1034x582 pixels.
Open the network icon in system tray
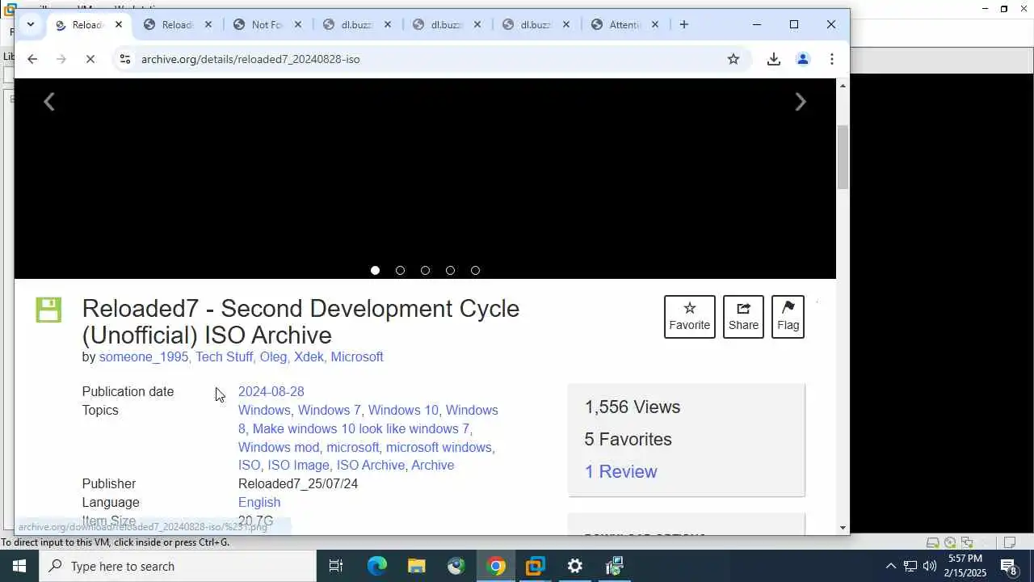pyautogui.click(x=910, y=566)
